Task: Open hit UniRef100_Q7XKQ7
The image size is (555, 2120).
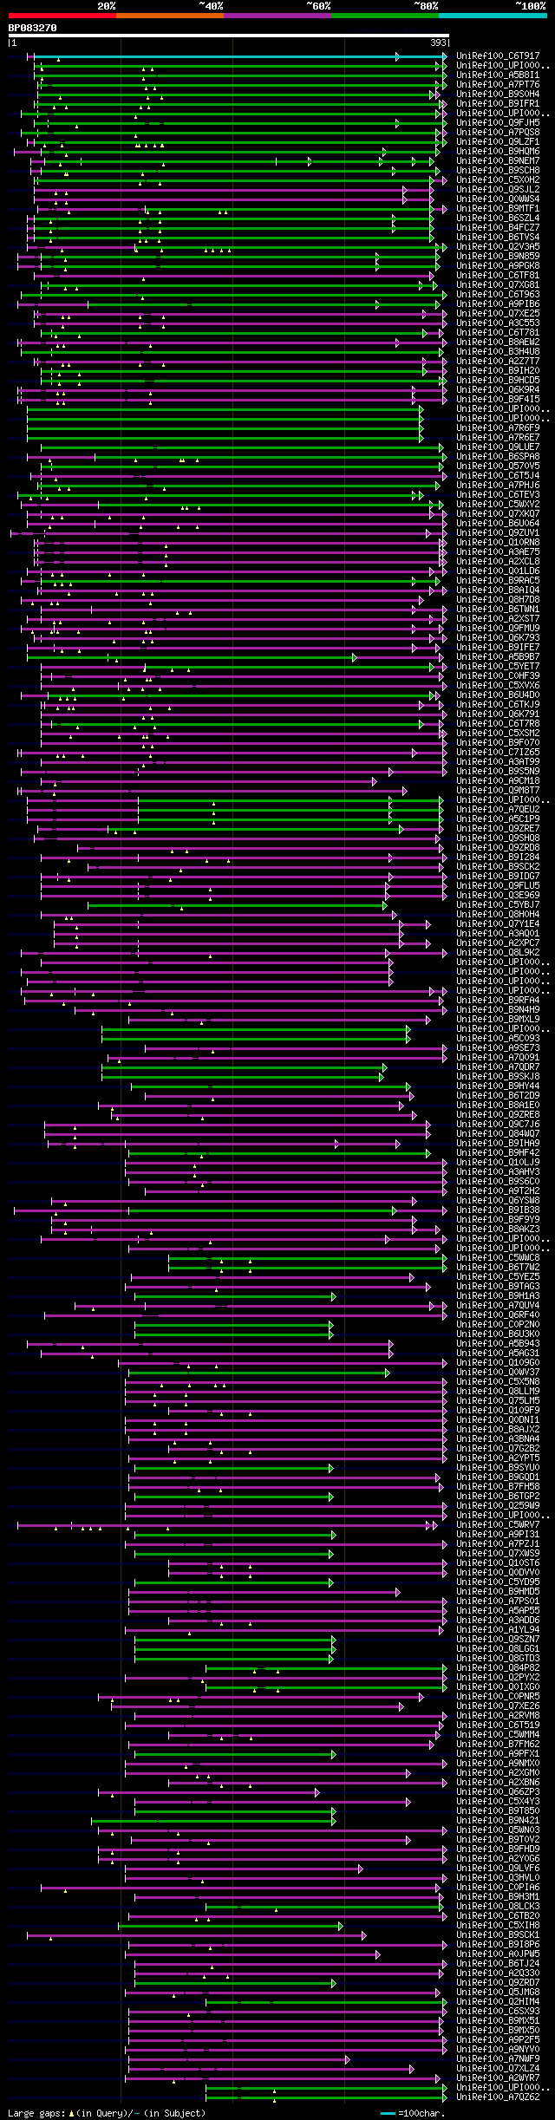Action: point(499,514)
